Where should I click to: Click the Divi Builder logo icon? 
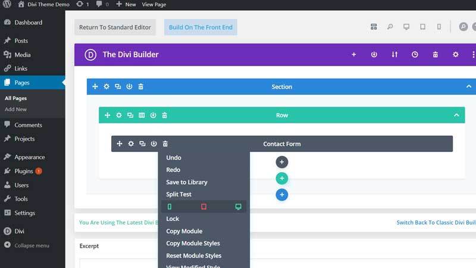tap(90, 55)
